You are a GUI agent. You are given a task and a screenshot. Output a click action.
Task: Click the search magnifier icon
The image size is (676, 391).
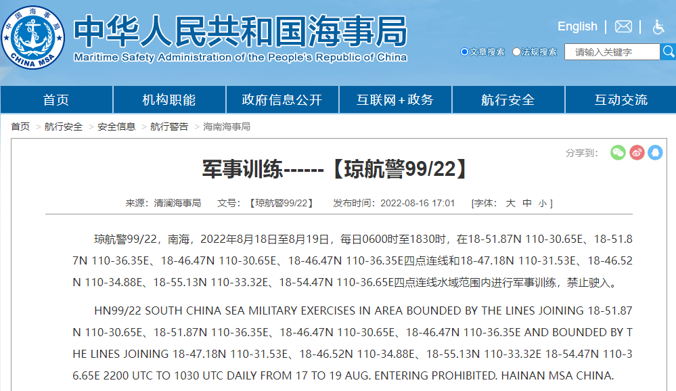tap(669, 51)
